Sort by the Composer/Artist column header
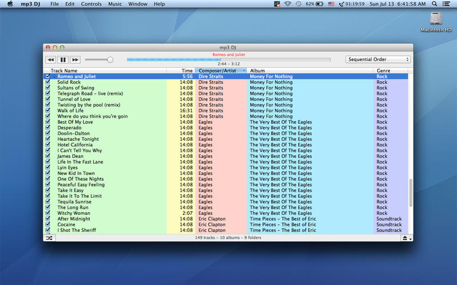This screenshot has height=285, width=457. 221,71
